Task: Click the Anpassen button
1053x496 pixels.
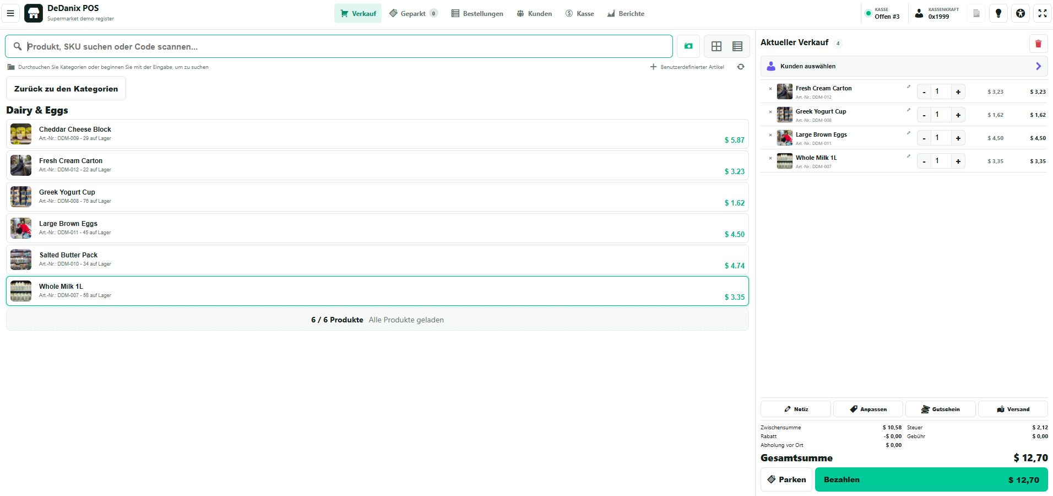Action: tap(868, 409)
